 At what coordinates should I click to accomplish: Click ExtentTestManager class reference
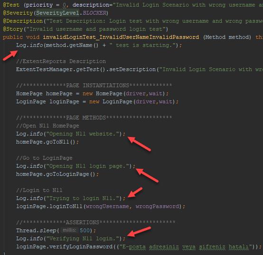click(x=45, y=69)
